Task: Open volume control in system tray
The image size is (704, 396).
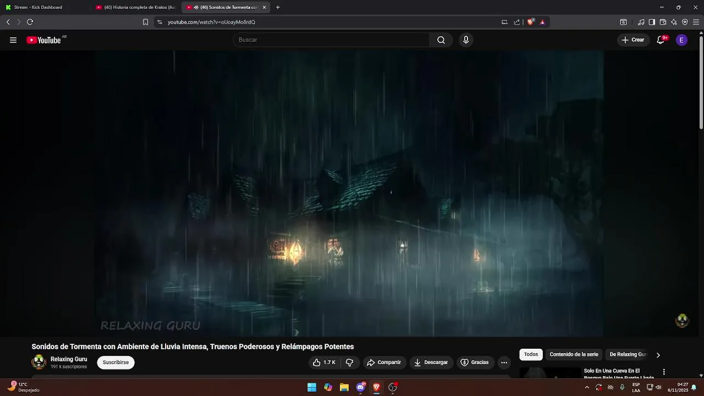Action: [659, 387]
